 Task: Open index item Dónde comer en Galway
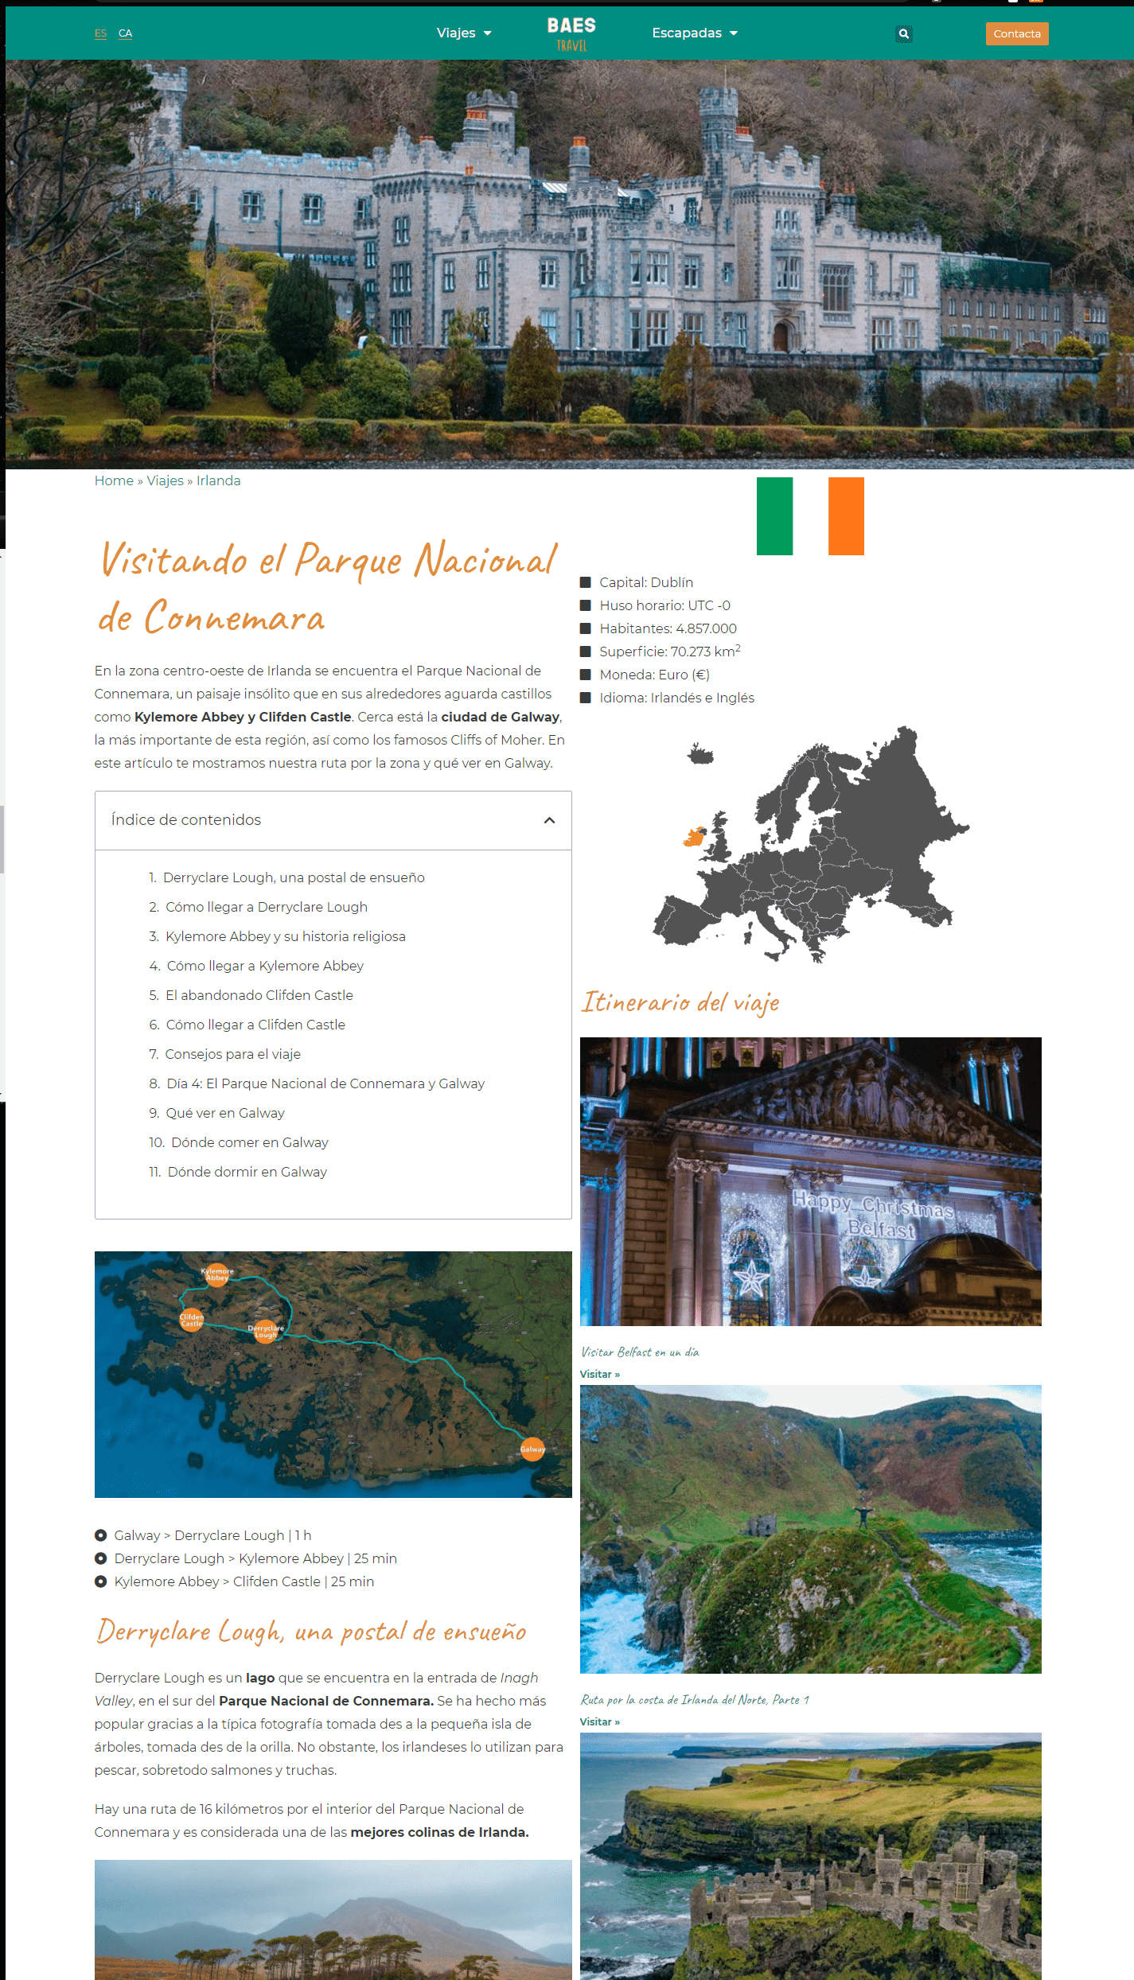click(x=250, y=1142)
